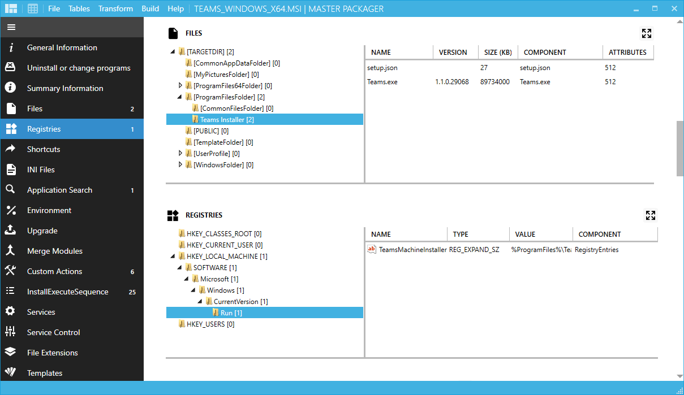Select the setup.json file row
This screenshot has width=684, height=395.
pos(509,68)
